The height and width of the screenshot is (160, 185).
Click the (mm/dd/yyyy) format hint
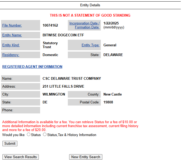pyautogui.click(x=114, y=27)
